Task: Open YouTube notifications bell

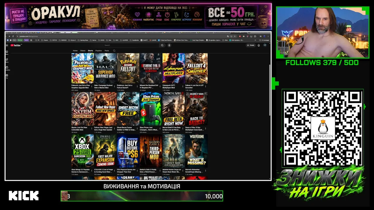Action: point(259,45)
